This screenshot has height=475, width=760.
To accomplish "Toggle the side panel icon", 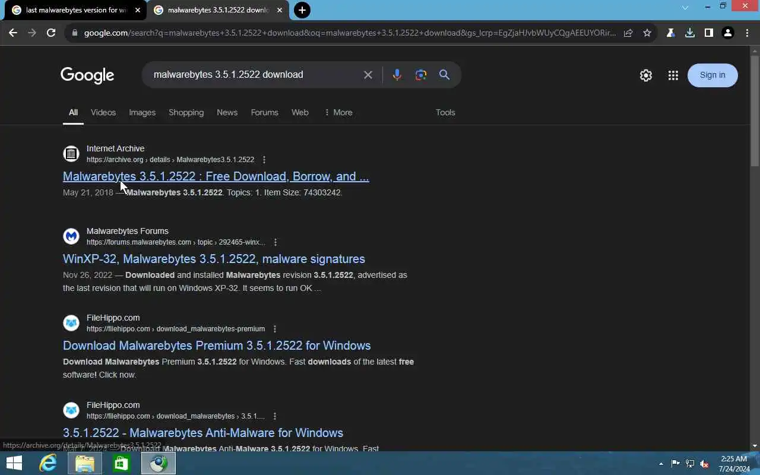I will (x=708, y=33).
